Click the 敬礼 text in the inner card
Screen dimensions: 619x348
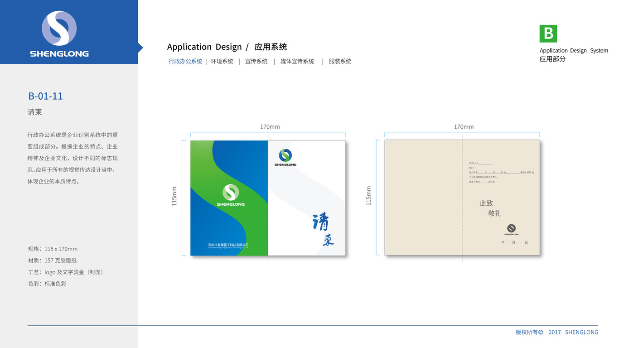click(495, 213)
